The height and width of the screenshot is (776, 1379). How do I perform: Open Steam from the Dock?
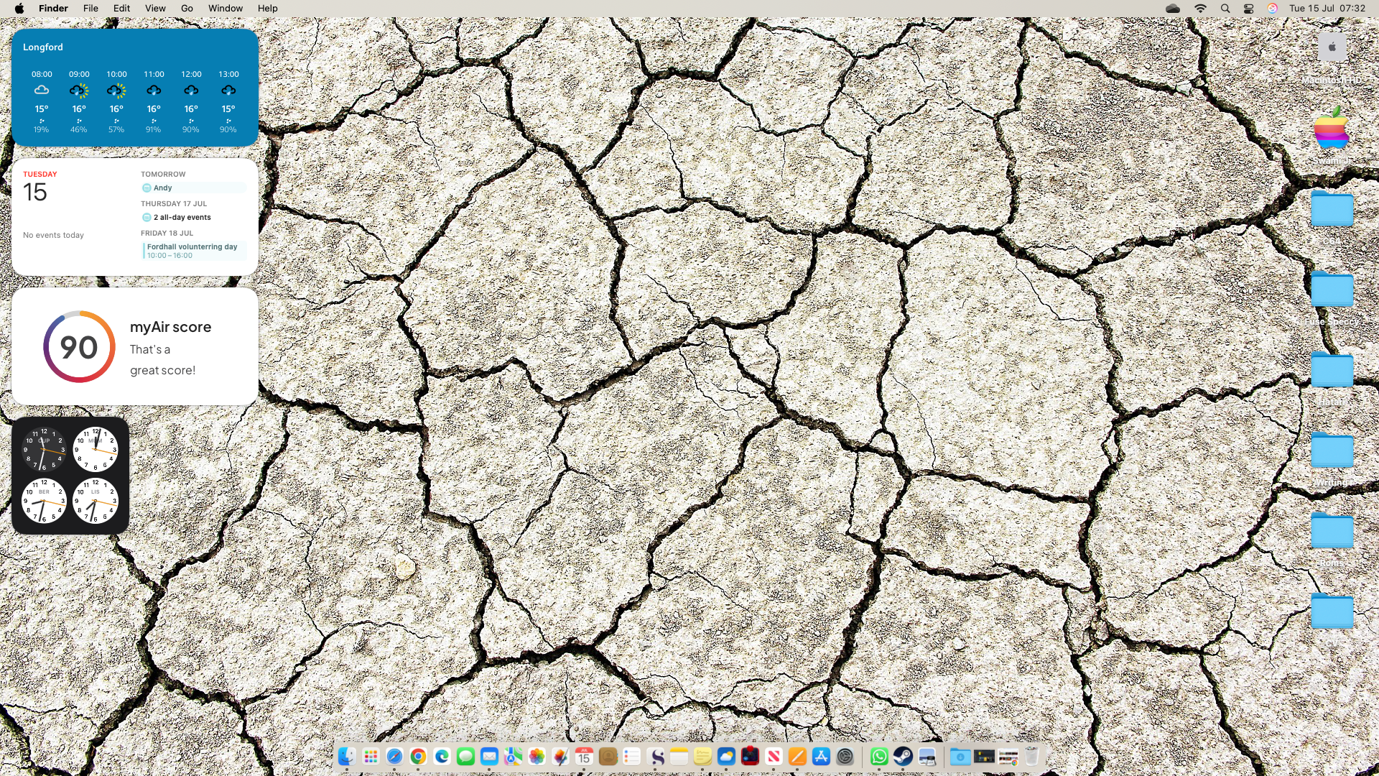tap(903, 756)
